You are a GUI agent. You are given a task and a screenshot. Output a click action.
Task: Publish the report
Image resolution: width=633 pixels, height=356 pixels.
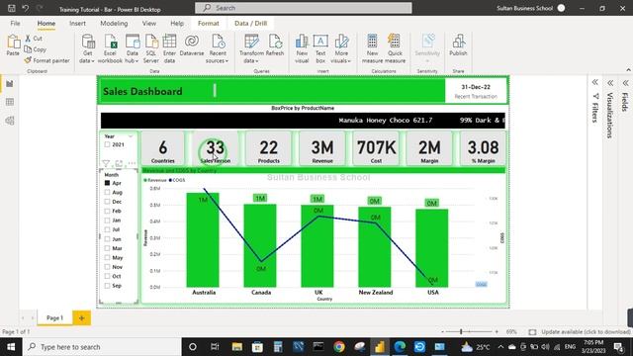pos(458,45)
